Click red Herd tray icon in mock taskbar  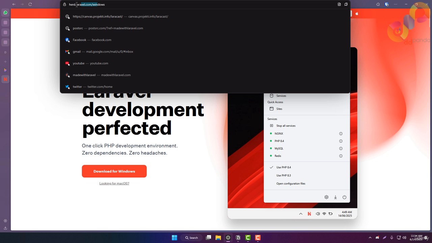[x=309, y=214]
